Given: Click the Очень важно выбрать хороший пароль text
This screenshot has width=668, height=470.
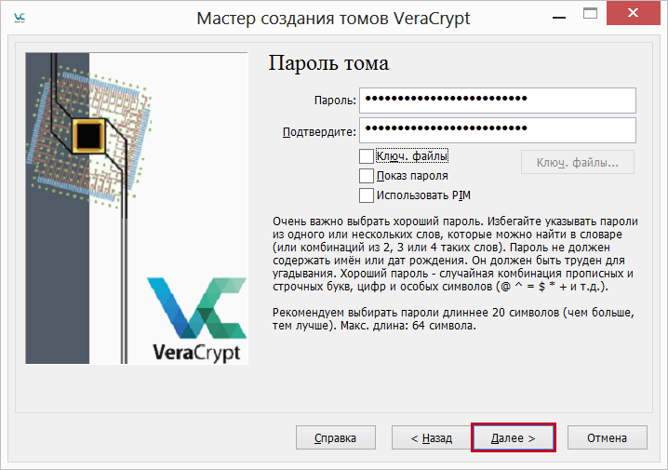Looking at the screenshot, I should (x=379, y=222).
